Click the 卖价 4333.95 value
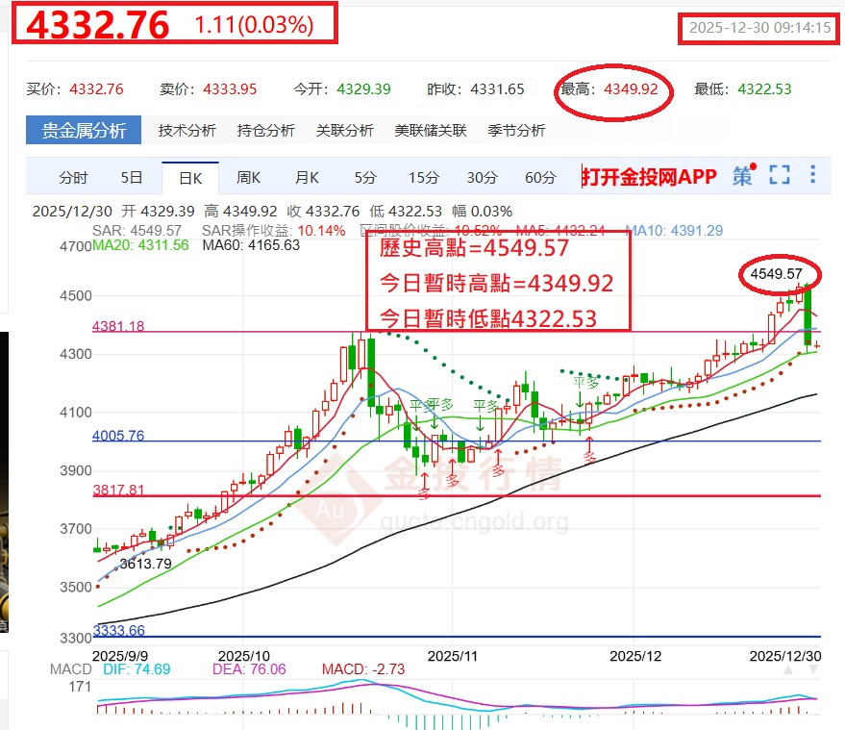 (230, 88)
